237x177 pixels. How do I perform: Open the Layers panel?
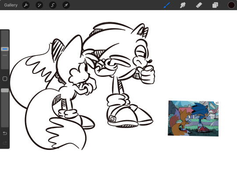coord(215,5)
